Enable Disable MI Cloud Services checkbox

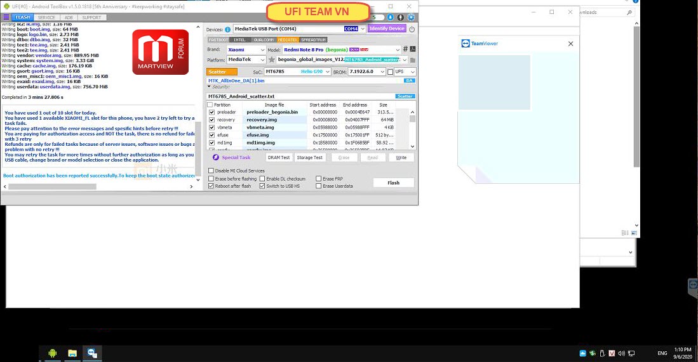tap(211, 171)
